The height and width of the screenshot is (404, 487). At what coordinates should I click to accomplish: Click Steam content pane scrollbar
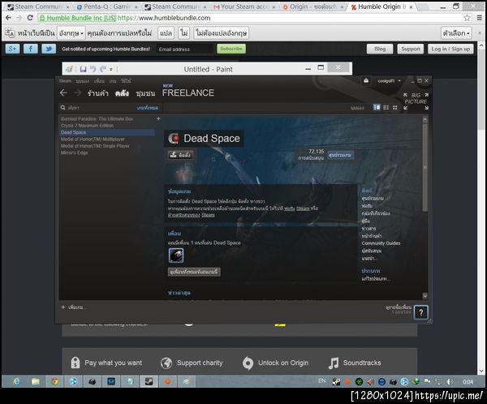pyautogui.click(x=425, y=168)
